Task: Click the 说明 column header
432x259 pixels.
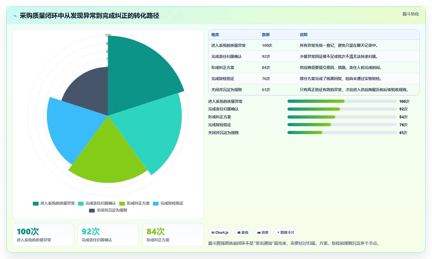Action: [304, 35]
